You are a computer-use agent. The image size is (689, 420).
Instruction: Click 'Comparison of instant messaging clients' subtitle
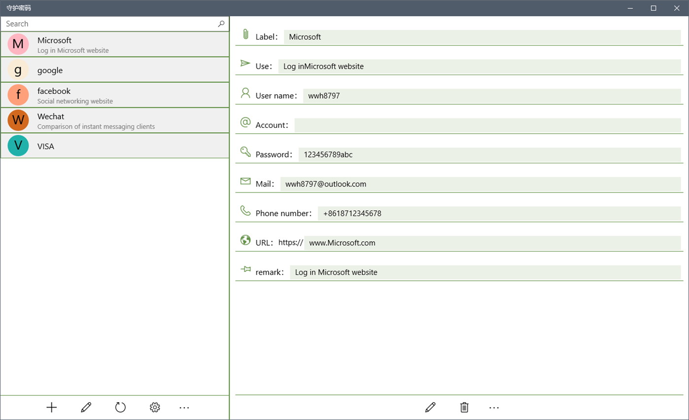tap(96, 127)
